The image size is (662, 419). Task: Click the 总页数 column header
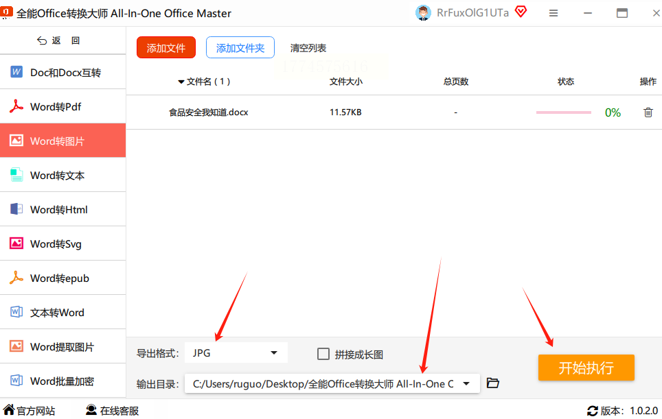coord(456,82)
